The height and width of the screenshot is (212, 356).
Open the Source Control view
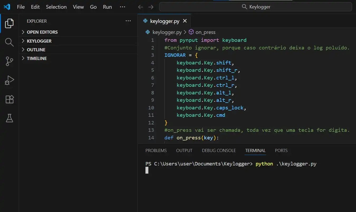click(x=9, y=61)
